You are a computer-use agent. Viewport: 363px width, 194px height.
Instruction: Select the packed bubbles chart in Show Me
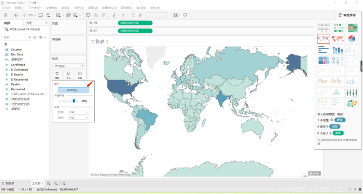click(x=351, y=103)
